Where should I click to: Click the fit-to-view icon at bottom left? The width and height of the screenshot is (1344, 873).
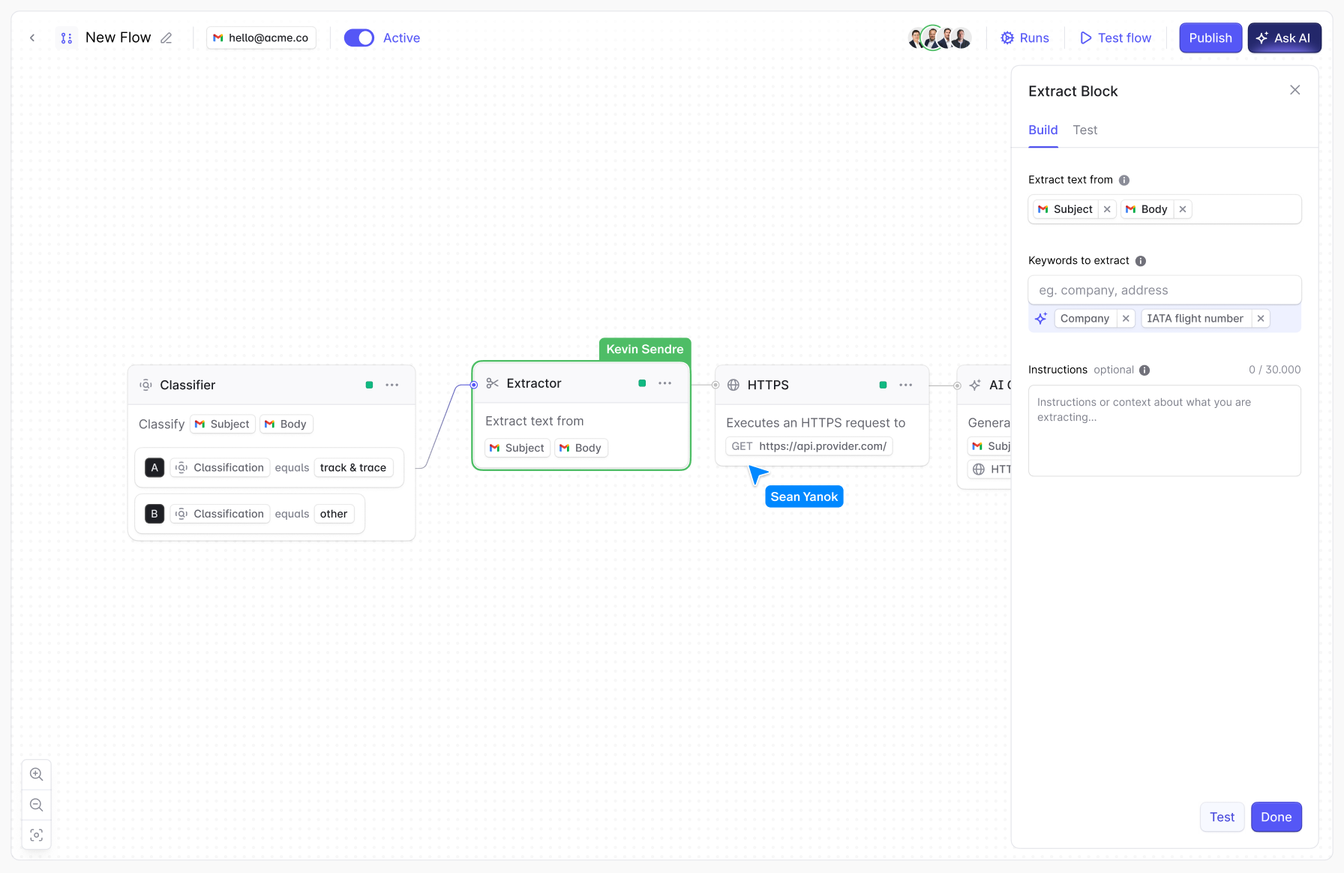(x=36, y=834)
